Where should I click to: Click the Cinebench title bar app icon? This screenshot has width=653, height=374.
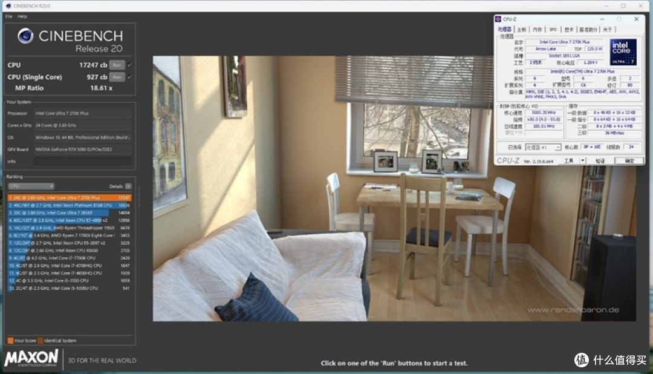click(x=8, y=6)
